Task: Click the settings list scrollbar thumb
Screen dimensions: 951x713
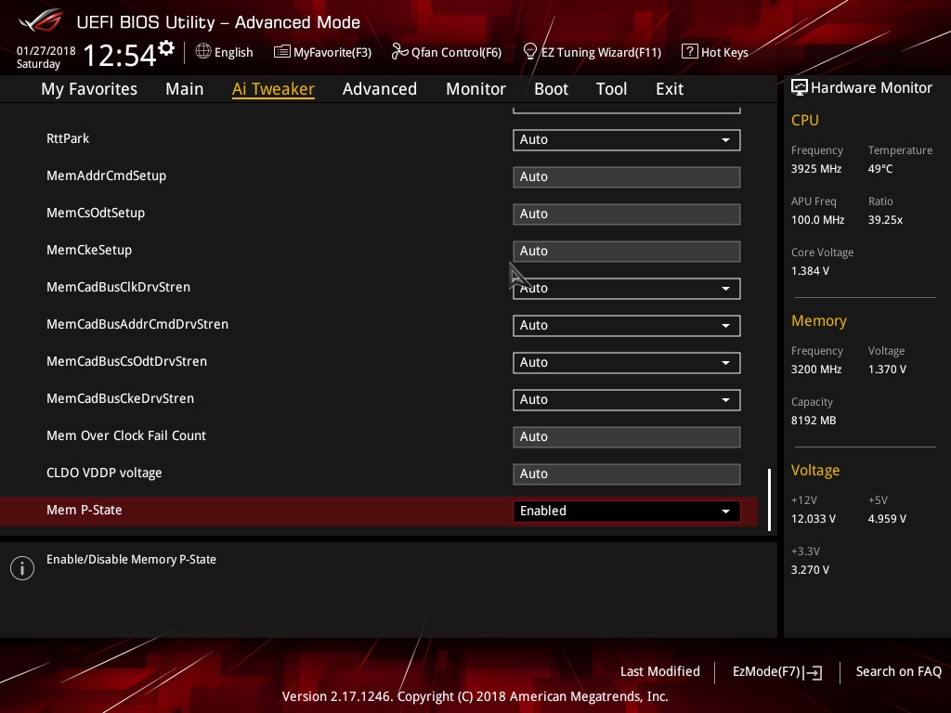Action: pyautogui.click(x=769, y=499)
